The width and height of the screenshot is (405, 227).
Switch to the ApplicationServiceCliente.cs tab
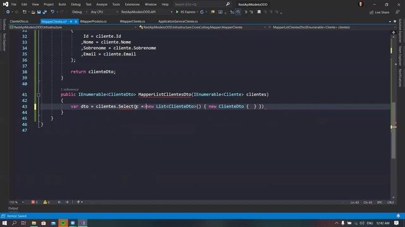178,21
